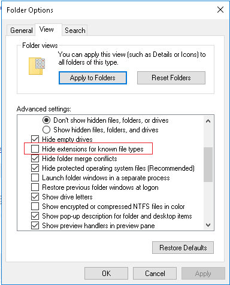The image size is (230, 285).
Task: Cancel the Folder Options dialog
Action: pos(155,274)
